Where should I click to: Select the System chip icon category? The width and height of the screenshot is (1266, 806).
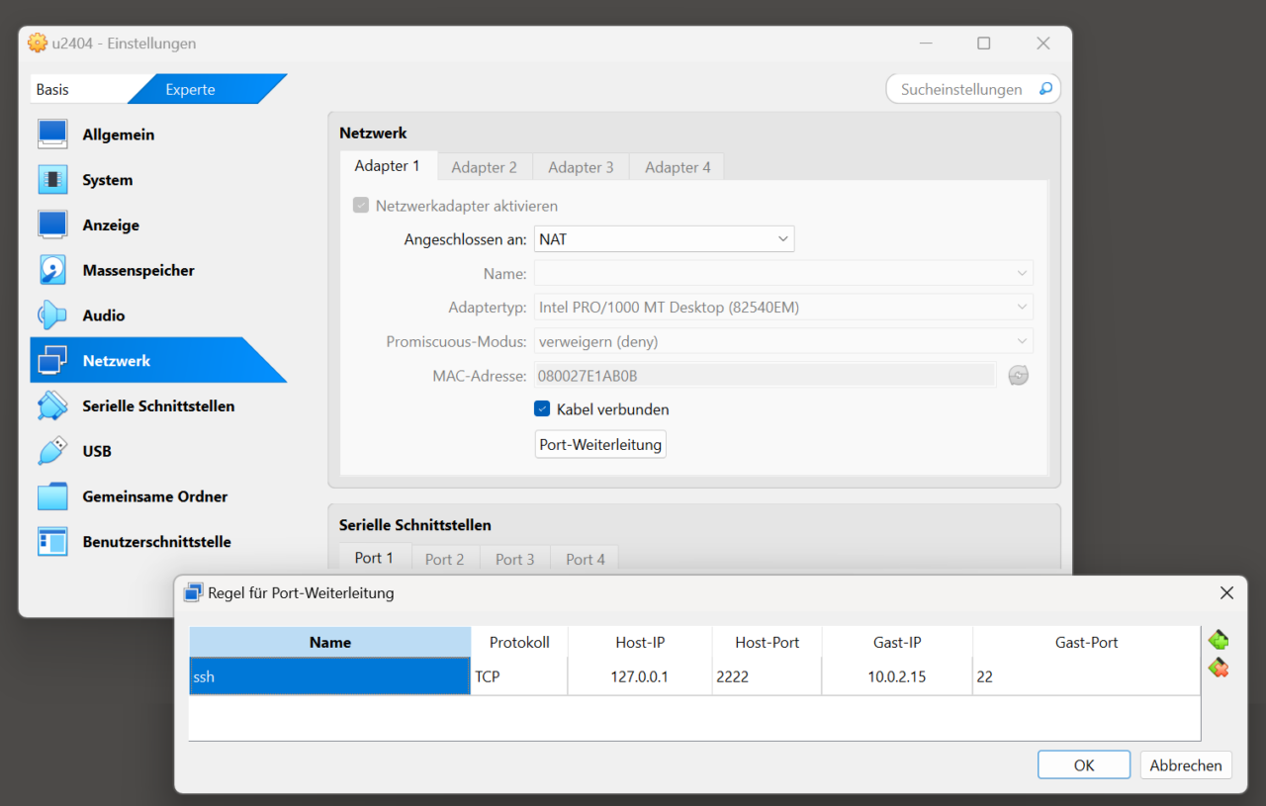[x=53, y=180]
